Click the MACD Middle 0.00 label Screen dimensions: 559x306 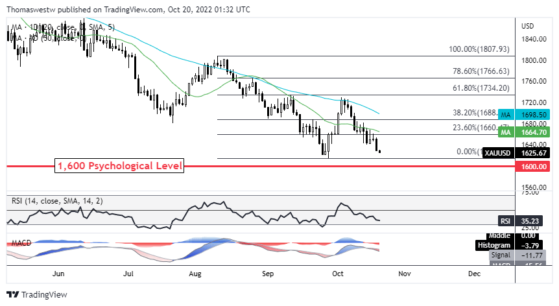(512, 236)
